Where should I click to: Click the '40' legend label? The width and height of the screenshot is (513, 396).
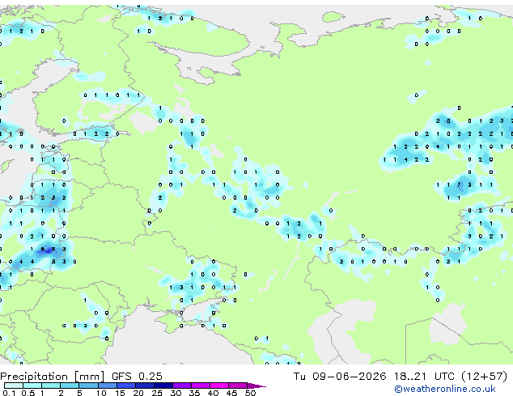tap(214, 393)
